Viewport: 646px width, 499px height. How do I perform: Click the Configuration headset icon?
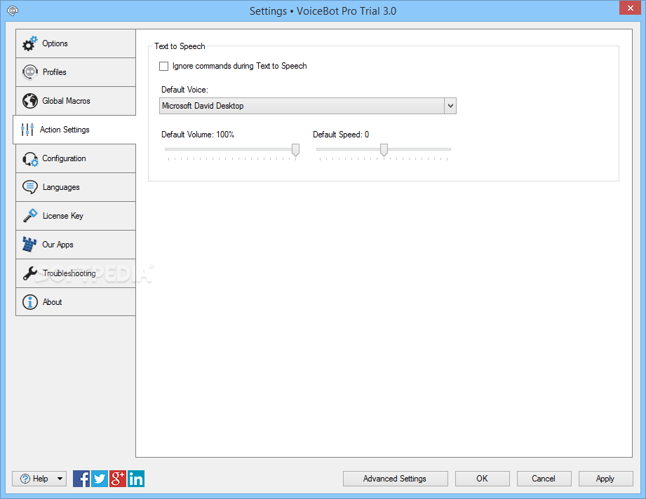30,158
